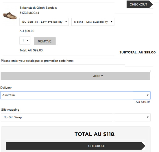Screen dimensions: 159x152
Task: Click the arrow icon on the Delivery selector
Action: point(148,95)
